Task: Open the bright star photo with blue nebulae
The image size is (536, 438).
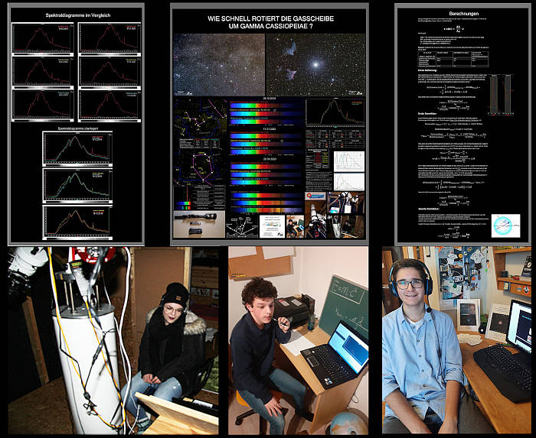Action: pos(315,64)
